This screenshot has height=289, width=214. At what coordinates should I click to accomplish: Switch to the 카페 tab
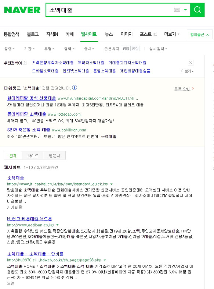tap(69, 34)
